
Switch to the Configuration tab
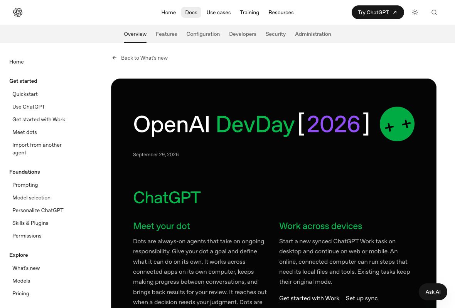[x=203, y=34]
